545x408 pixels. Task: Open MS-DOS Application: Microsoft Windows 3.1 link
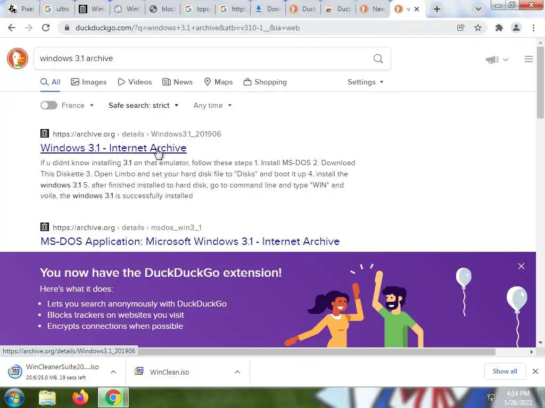[190, 241]
